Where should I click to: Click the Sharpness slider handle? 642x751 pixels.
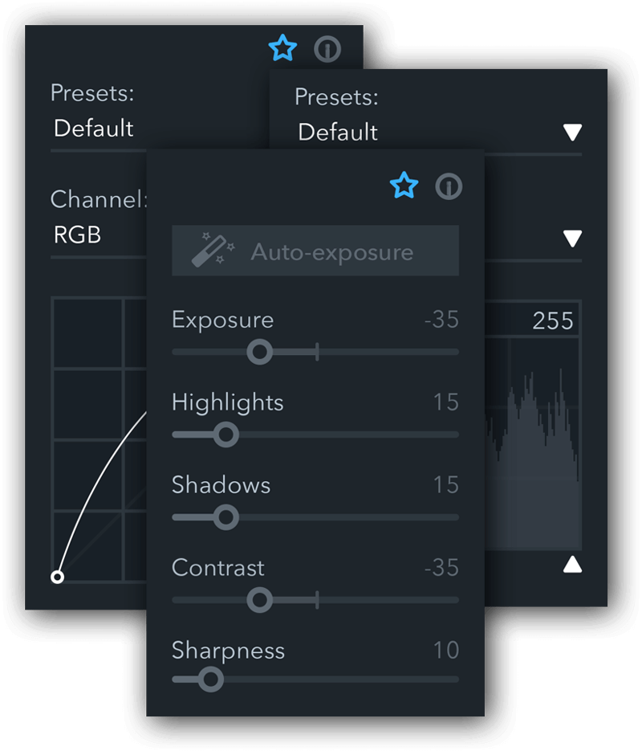[210, 680]
